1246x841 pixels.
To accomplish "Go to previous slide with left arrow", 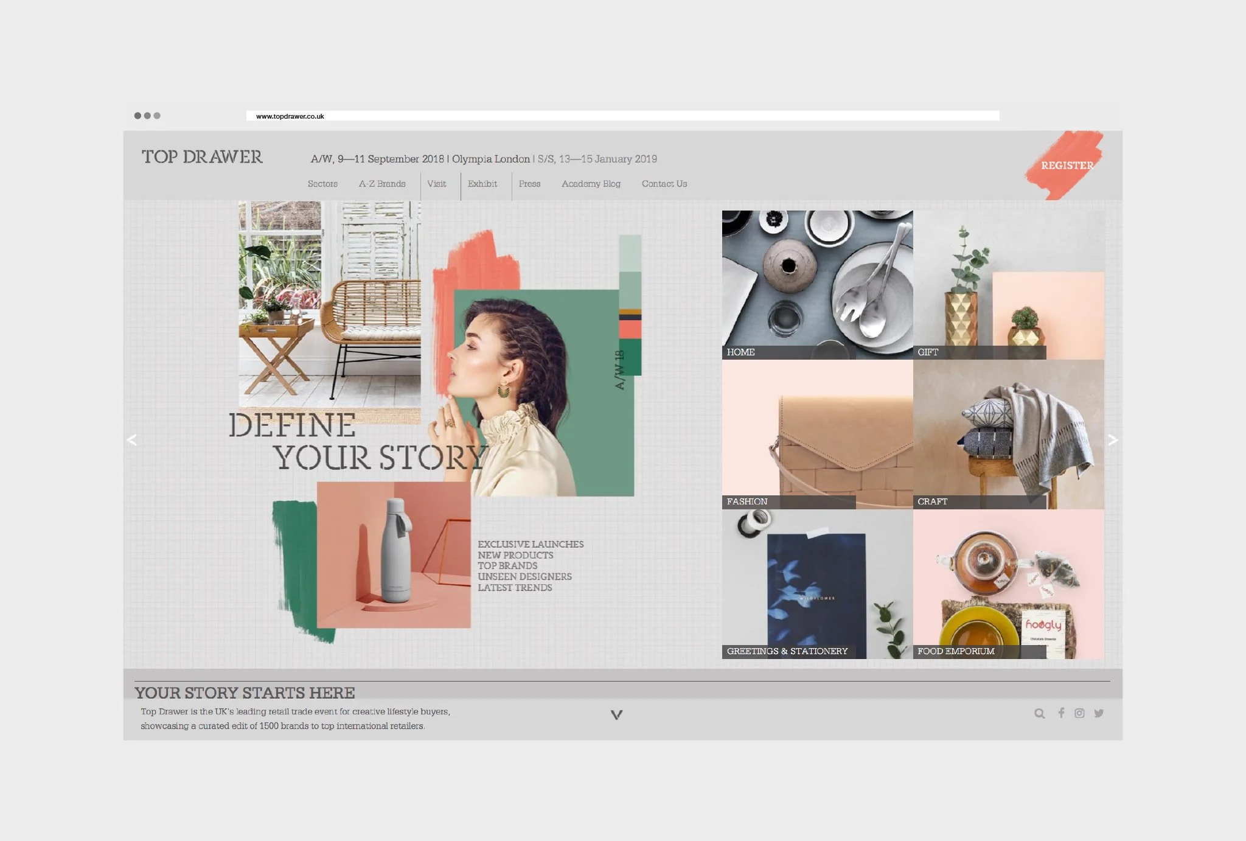I will point(132,440).
